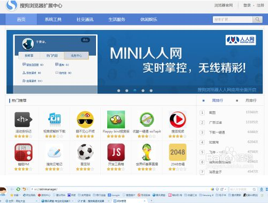Click the 登录 login link
268x203 pixels.
[x=247, y=5]
